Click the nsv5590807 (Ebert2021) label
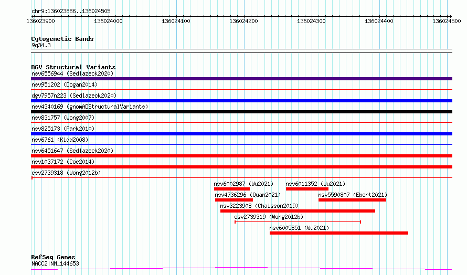This screenshot has height=275, width=467. (x=353, y=195)
